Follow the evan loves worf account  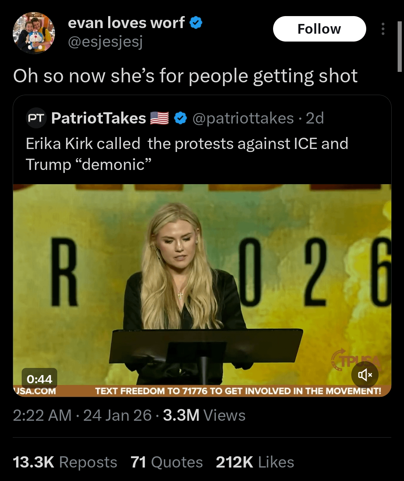(319, 29)
